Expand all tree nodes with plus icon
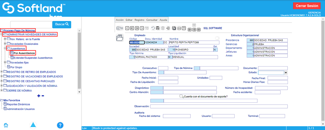This screenshot has height=130, width=325. click(38, 96)
